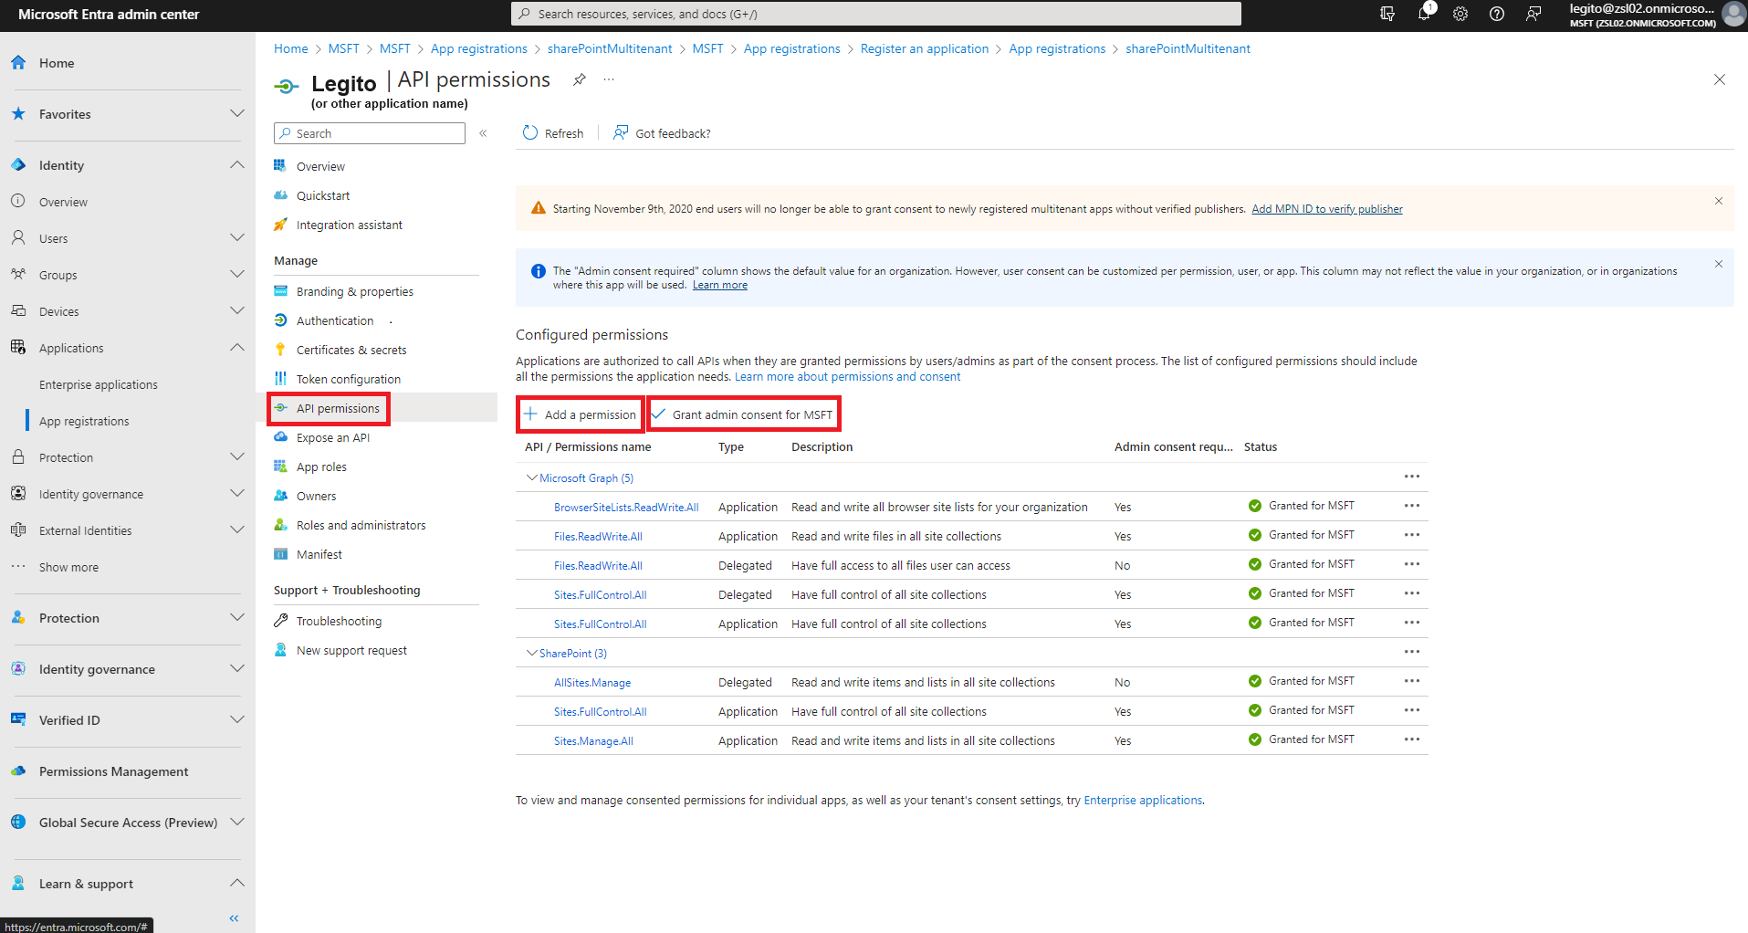1748x933 pixels.
Task: Pin the API permissions page
Action: (579, 79)
